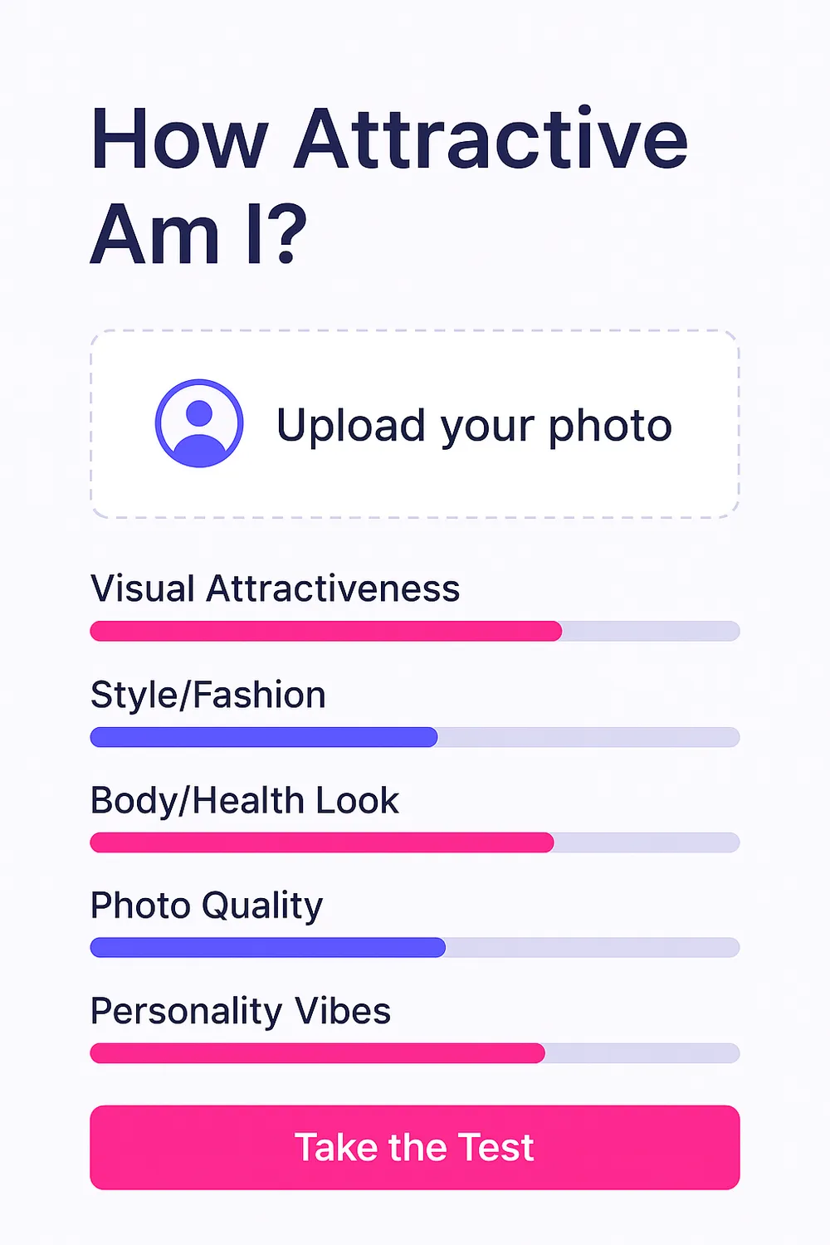Click the blue filled Style/Fashion bar
This screenshot has height=1245, width=830.
tap(263, 737)
